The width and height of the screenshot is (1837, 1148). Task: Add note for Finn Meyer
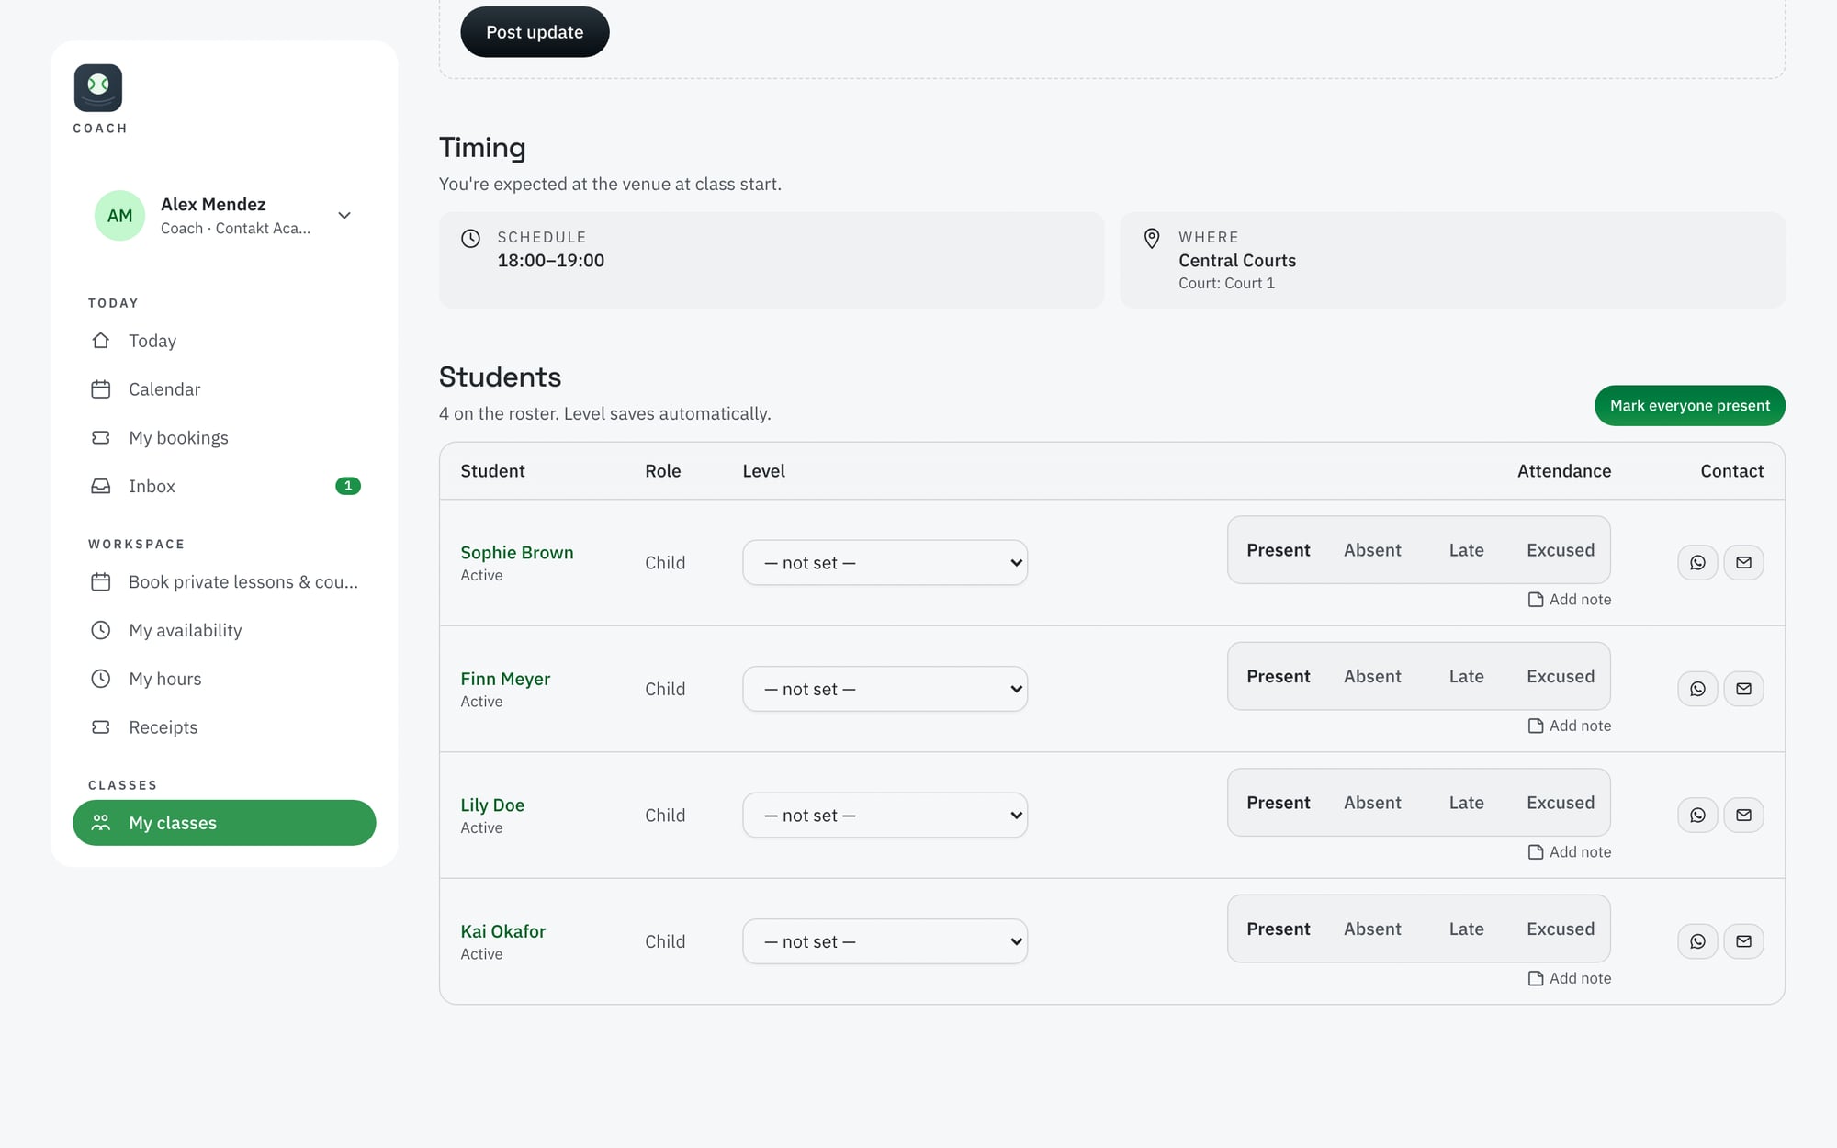tap(1570, 726)
